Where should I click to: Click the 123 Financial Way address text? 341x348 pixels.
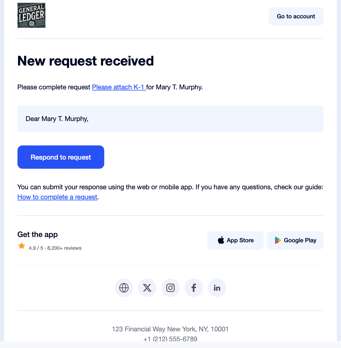170,329
